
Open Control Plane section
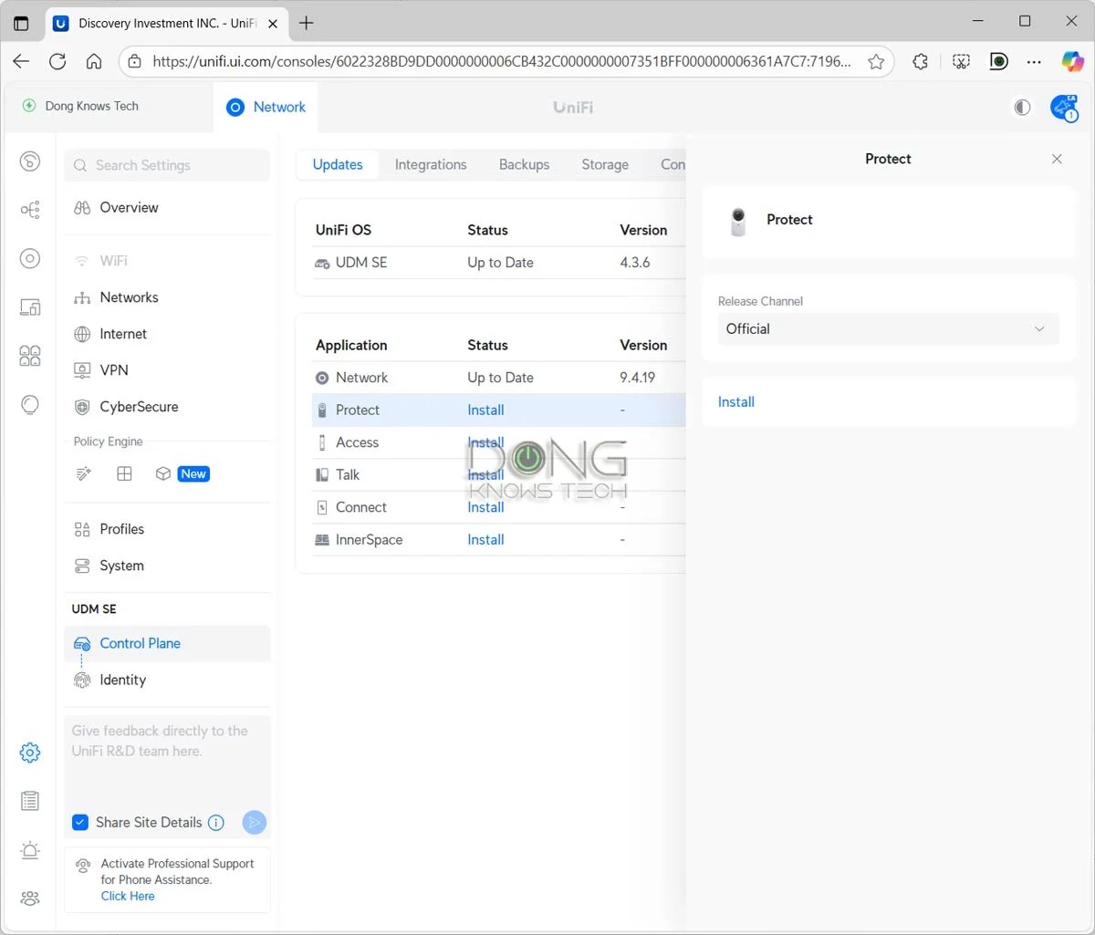167,643
